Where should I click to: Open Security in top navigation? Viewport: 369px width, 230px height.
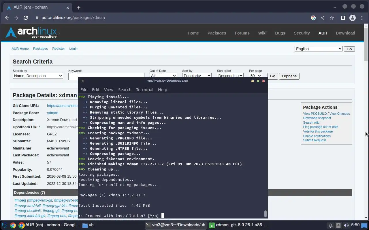click(x=302, y=33)
